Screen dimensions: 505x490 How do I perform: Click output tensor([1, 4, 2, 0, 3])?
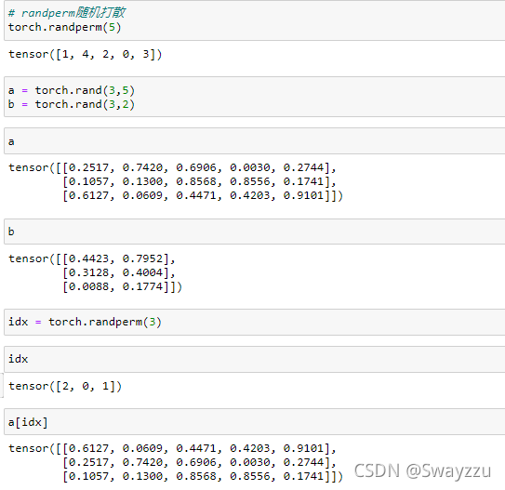click(85, 54)
